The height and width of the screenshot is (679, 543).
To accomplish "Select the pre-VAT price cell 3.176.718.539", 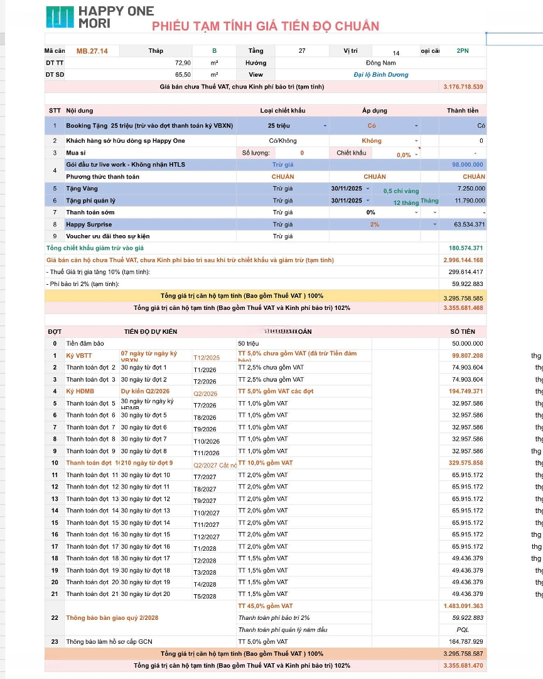I will [x=463, y=87].
